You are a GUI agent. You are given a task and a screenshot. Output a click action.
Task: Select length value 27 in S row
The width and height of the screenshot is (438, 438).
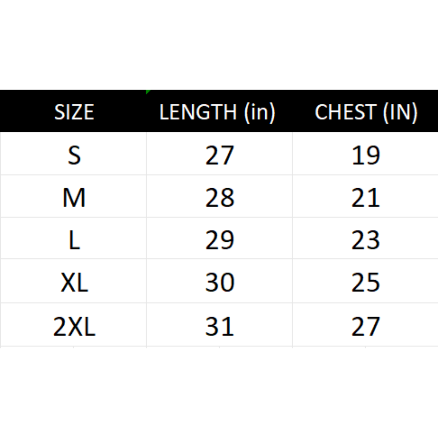pos(219,155)
